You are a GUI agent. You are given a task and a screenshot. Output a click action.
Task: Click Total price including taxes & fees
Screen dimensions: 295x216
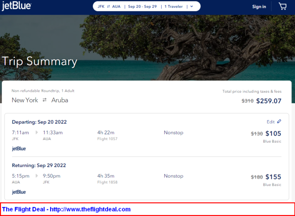click(x=252, y=91)
